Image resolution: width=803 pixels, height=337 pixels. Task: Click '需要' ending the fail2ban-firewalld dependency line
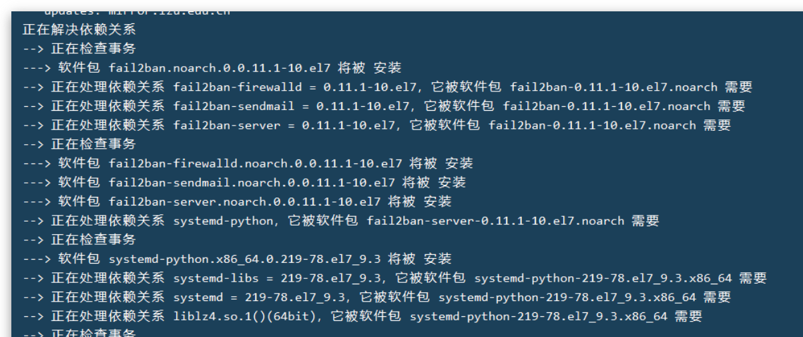click(738, 87)
